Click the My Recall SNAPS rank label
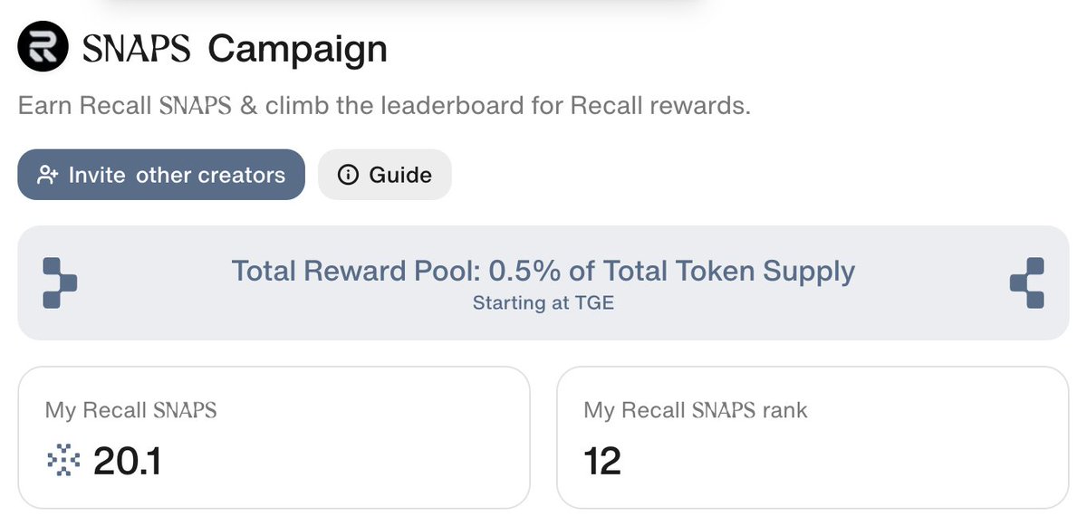This screenshot has width=1087, height=526. tap(696, 410)
